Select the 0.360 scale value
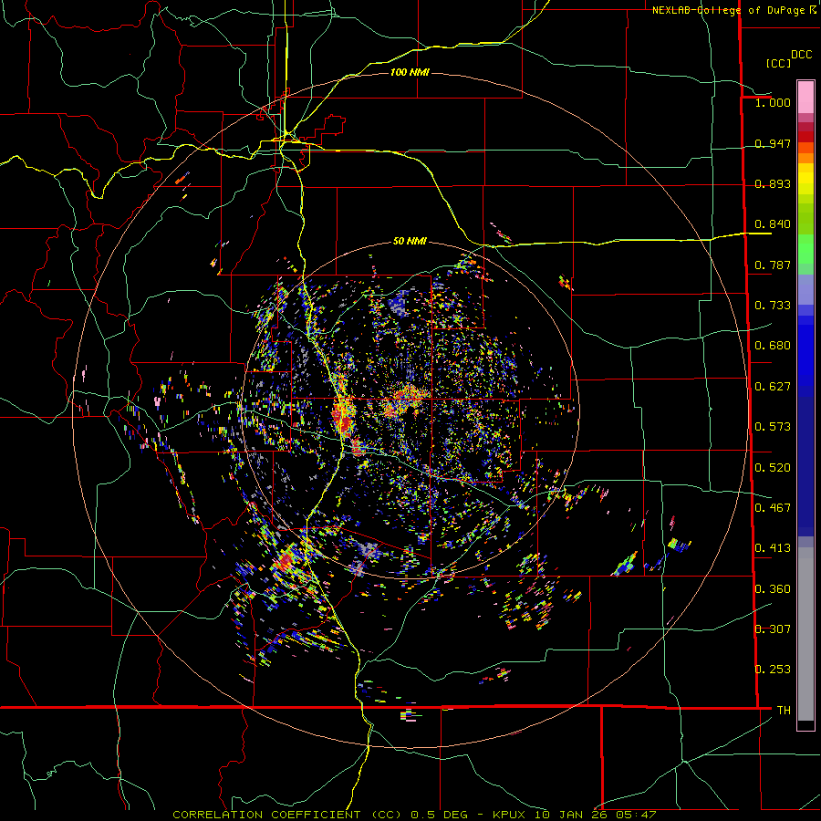The image size is (821, 821). [x=773, y=588]
